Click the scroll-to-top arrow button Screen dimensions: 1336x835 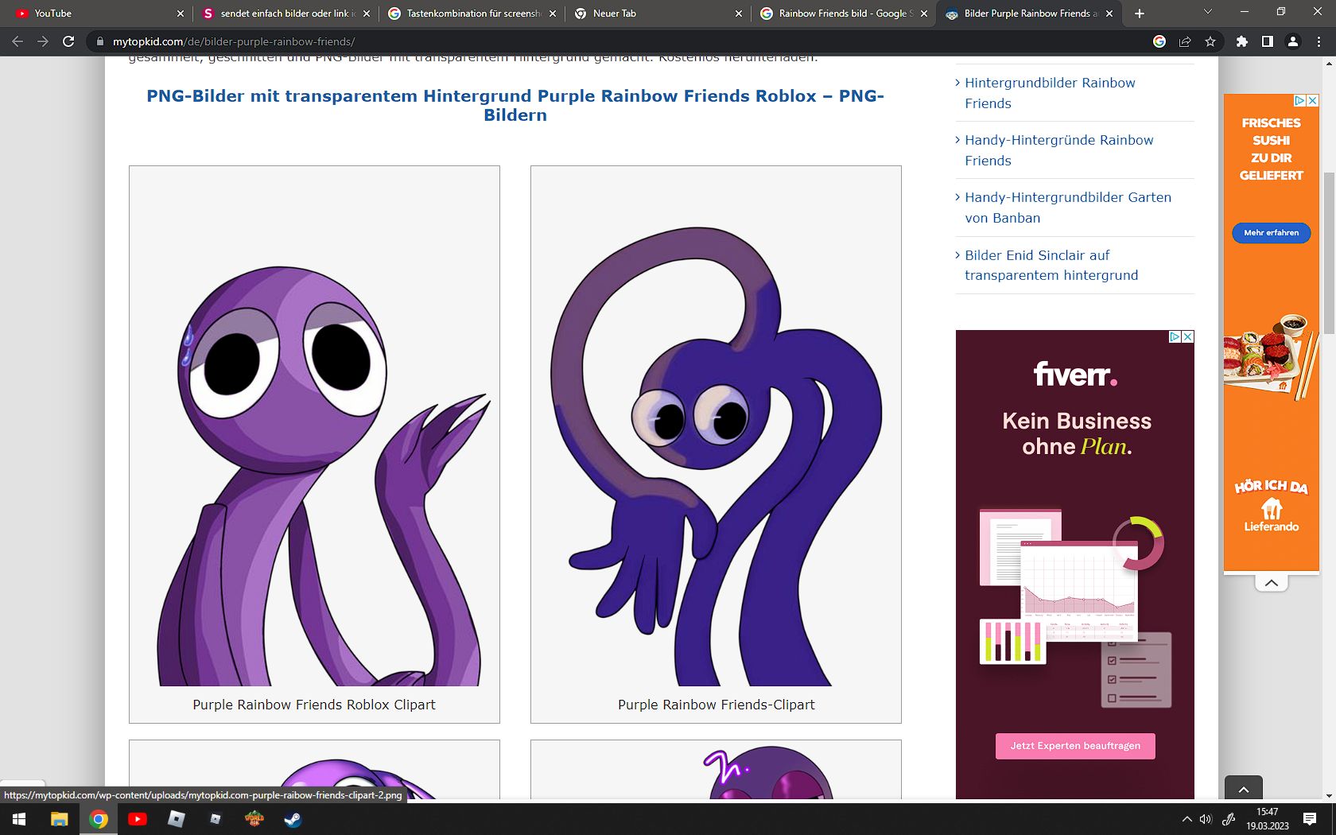pos(1244,788)
